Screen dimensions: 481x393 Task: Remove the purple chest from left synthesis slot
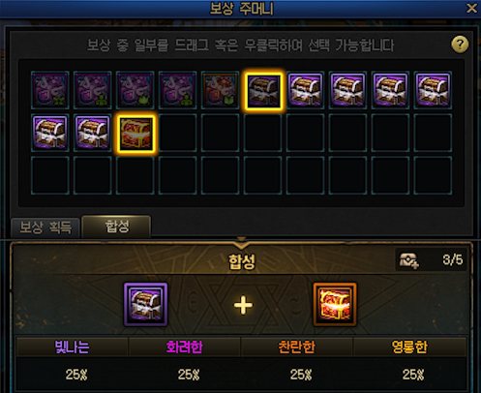(x=146, y=305)
